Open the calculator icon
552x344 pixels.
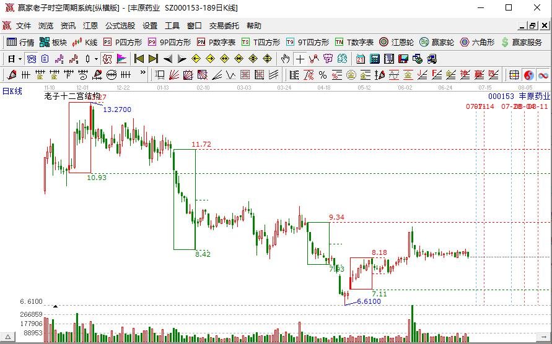[x=375, y=59]
